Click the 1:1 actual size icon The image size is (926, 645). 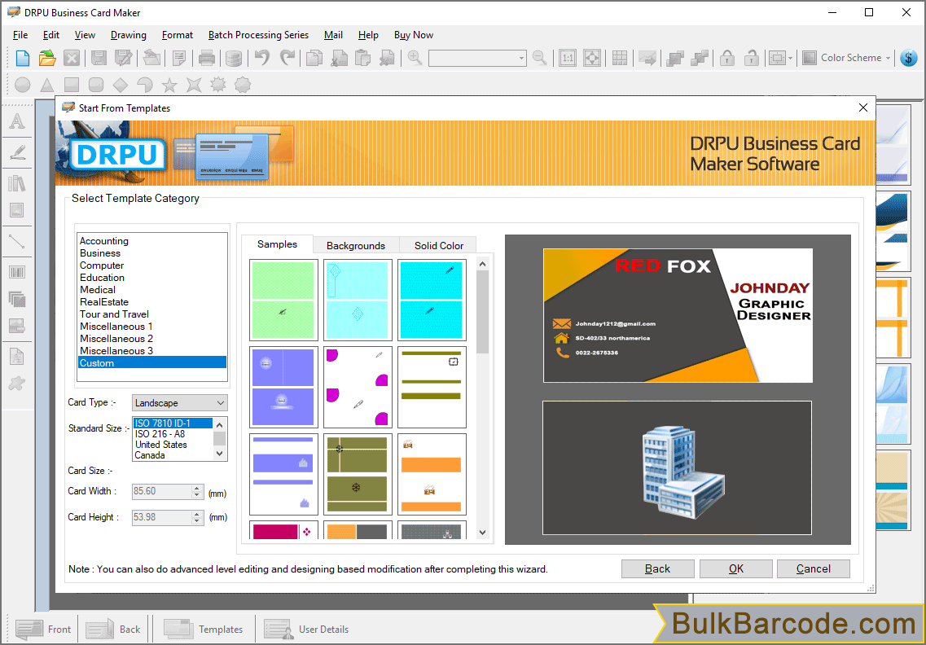click(x=568, y=58)
